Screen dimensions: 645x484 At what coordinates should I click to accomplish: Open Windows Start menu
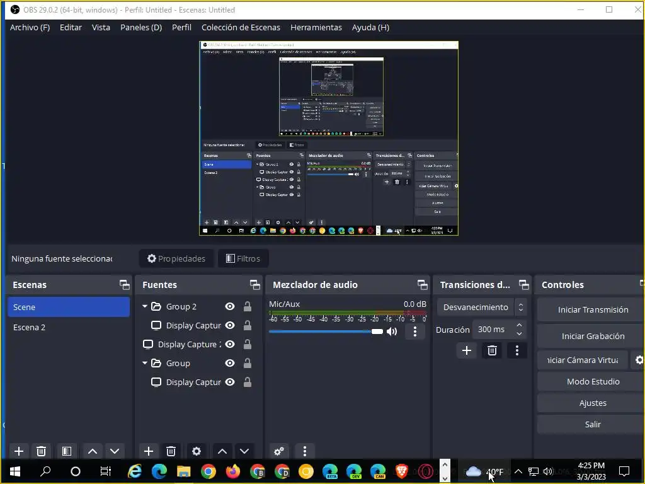click(x=15, y=471)
